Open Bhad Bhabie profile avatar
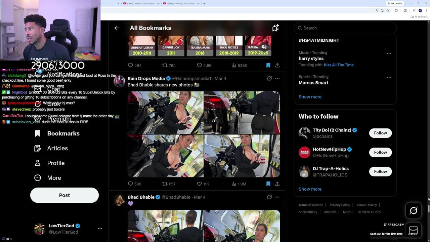This screenshot has height=242, width=430. (x=119, y=200)
